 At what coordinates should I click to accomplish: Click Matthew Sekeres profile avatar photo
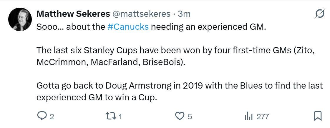[x=20, y=19]
